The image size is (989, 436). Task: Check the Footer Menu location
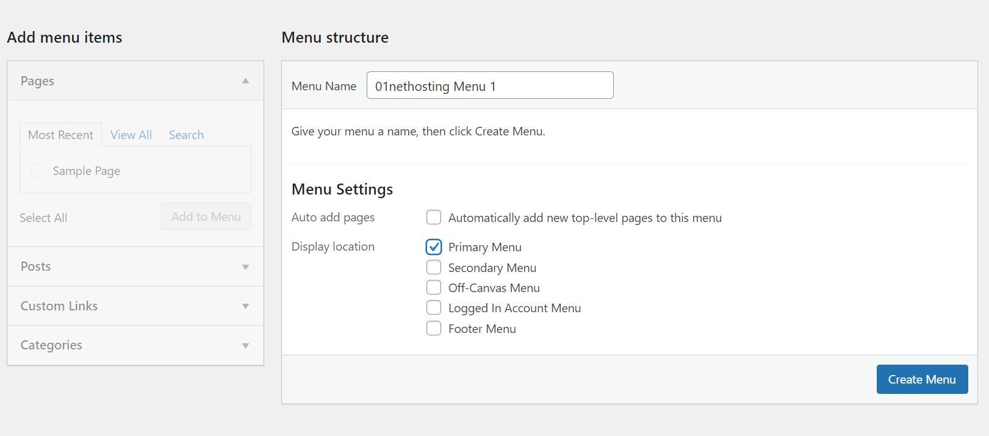pyautogui.click(x=434, y=328)
